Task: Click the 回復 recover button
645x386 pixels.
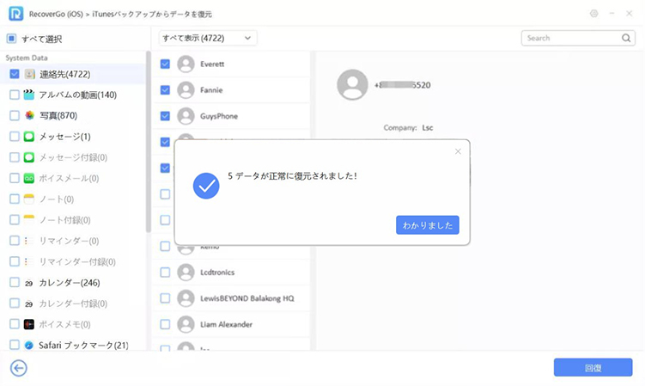Action: point(593,367)
